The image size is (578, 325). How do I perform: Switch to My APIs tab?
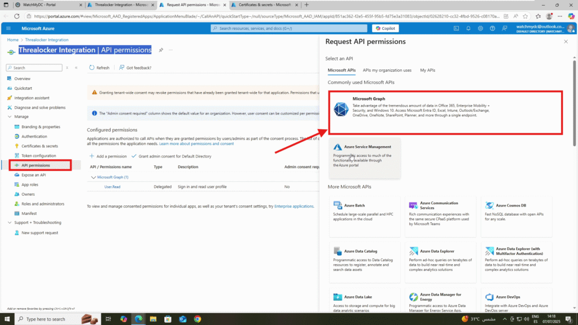(428, 70)
